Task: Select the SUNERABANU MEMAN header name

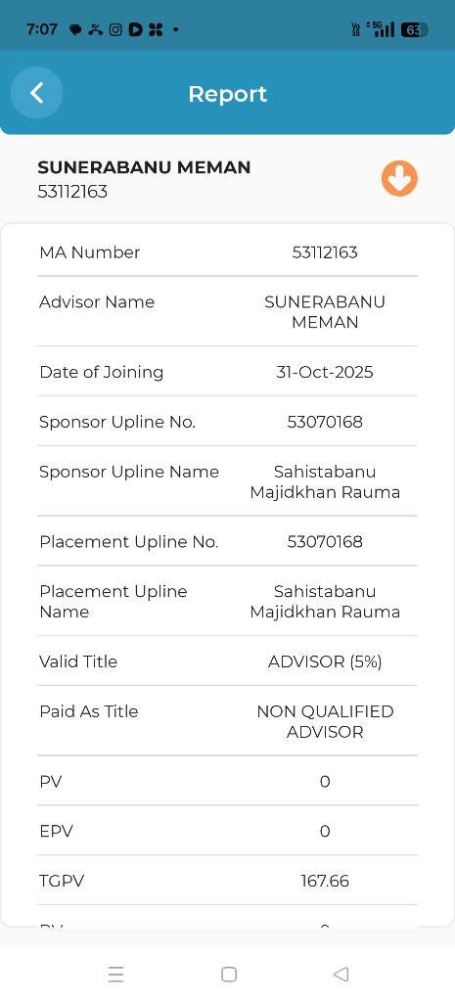Action: pos(144,167)
